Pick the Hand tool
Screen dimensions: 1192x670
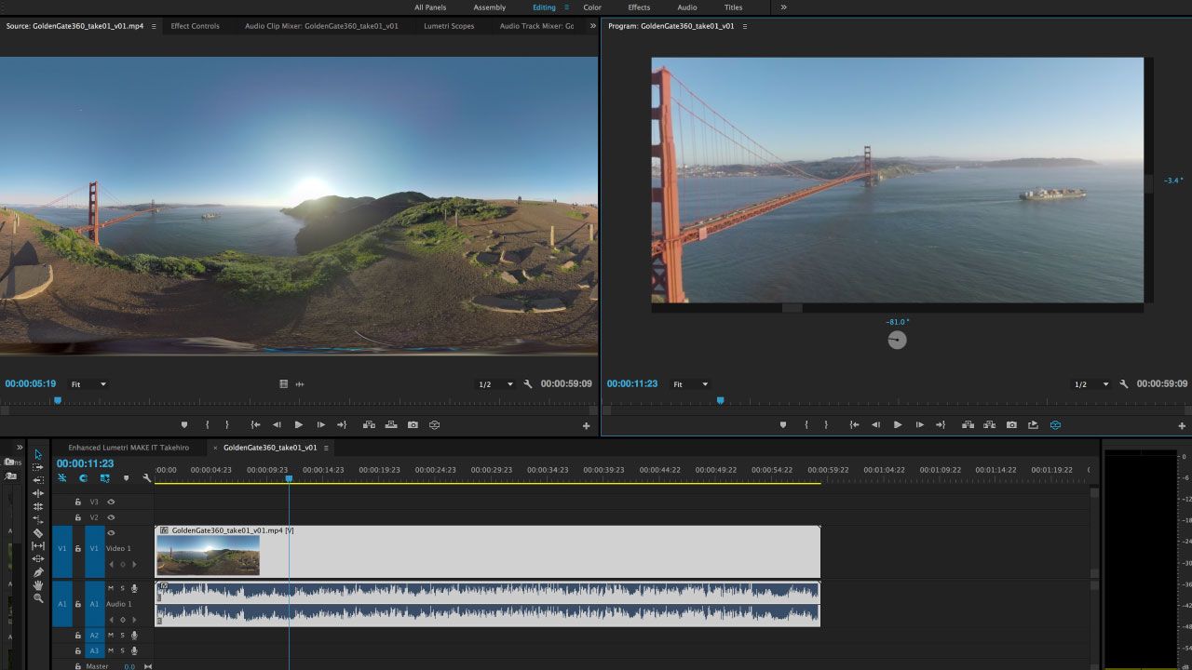click(x=38, y=585)
